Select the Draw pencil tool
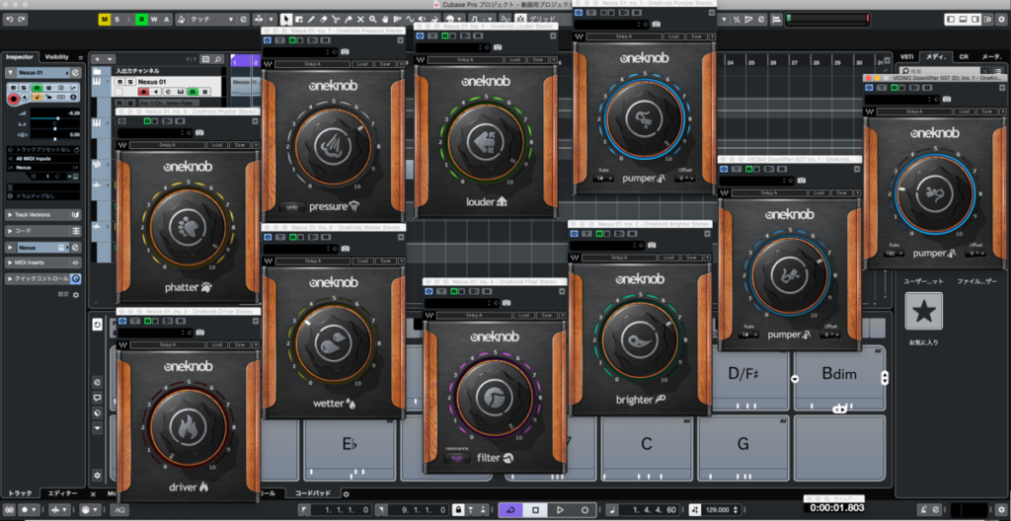This screenshot has width=1011, height=521. (311, 20)
